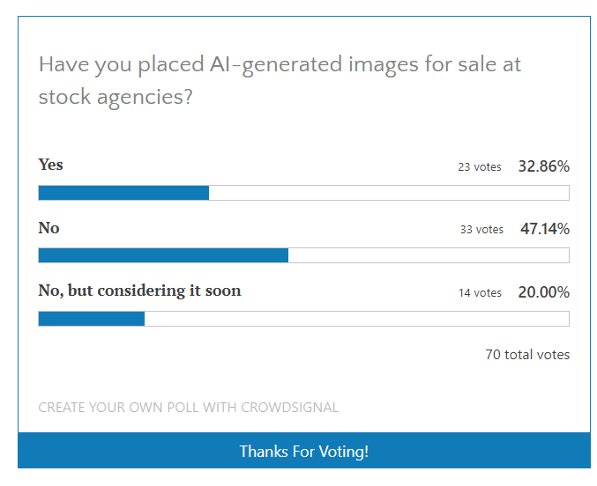Click the 'No, but considering it soon' progress bar

[303, 319]
